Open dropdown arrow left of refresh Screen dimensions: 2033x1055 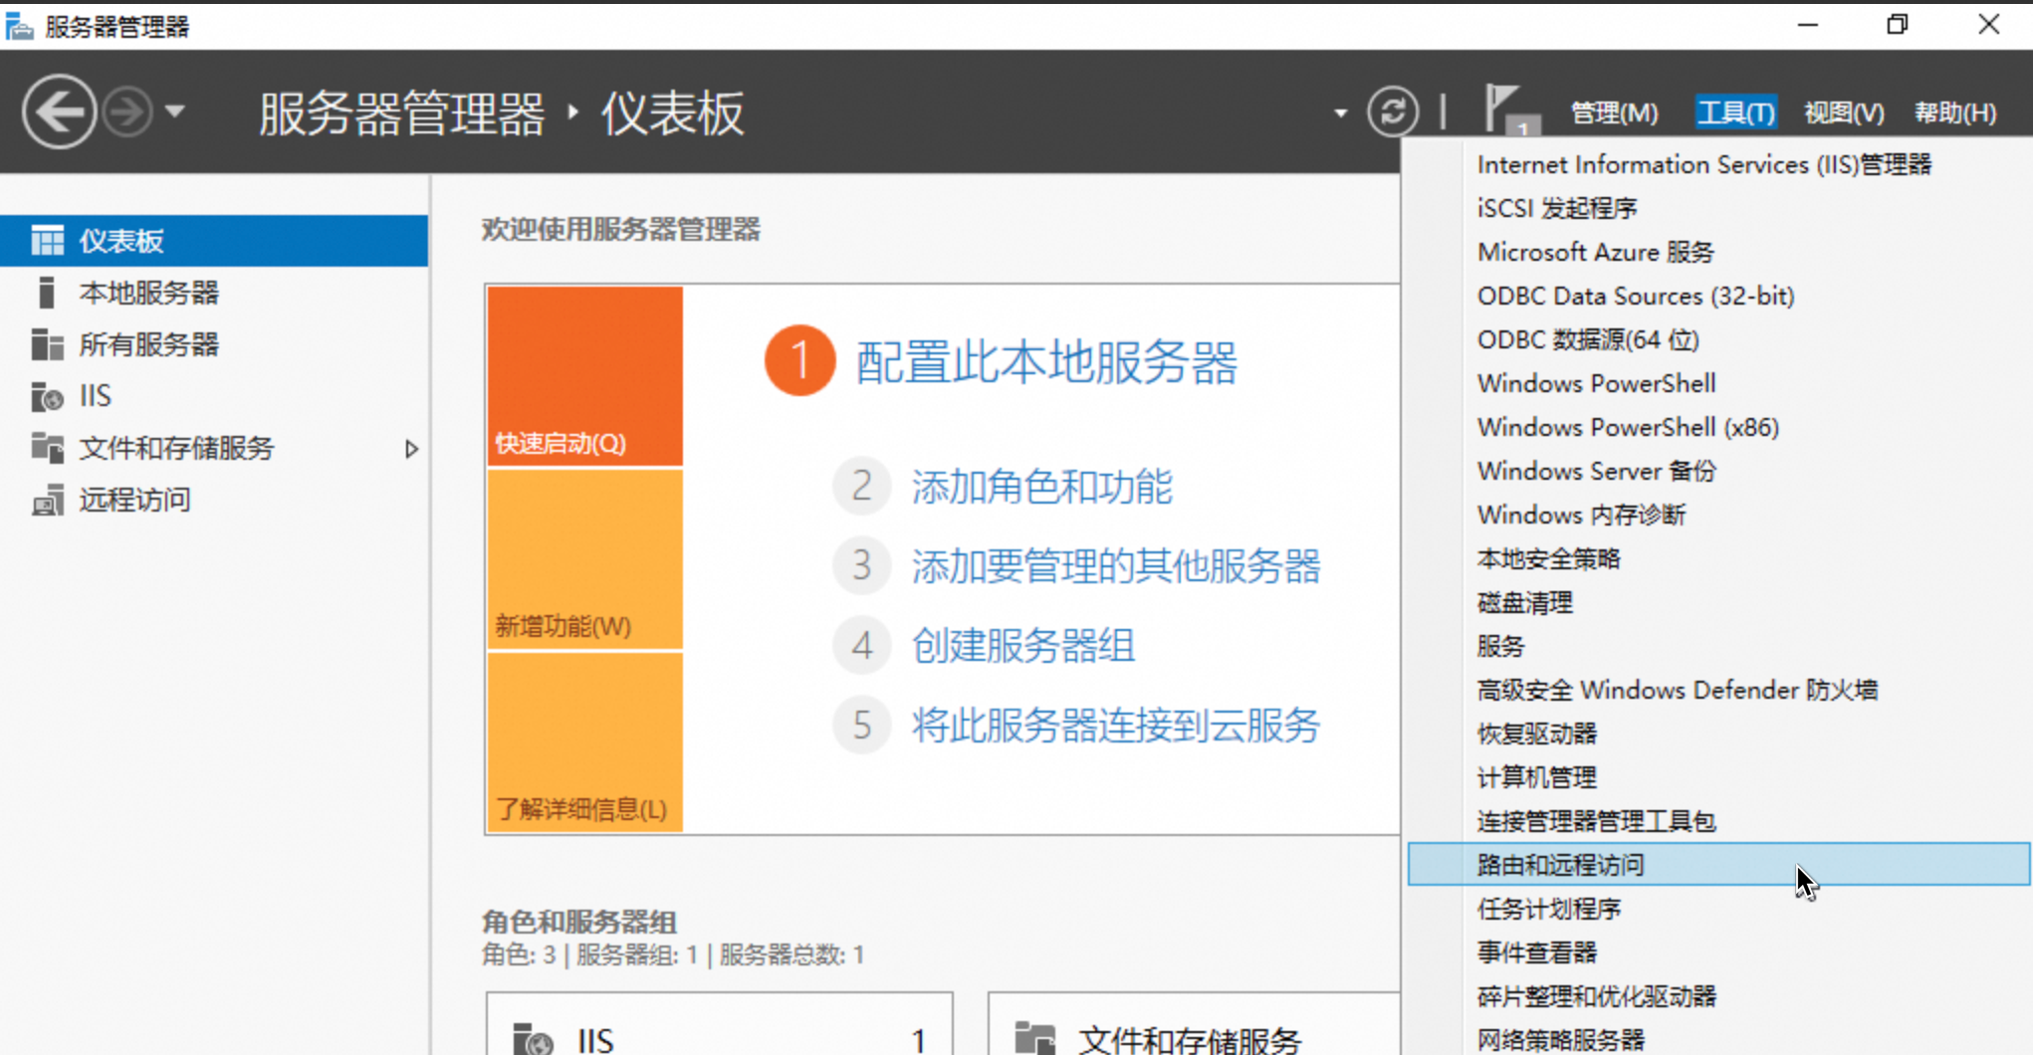tap(1340, 113)
